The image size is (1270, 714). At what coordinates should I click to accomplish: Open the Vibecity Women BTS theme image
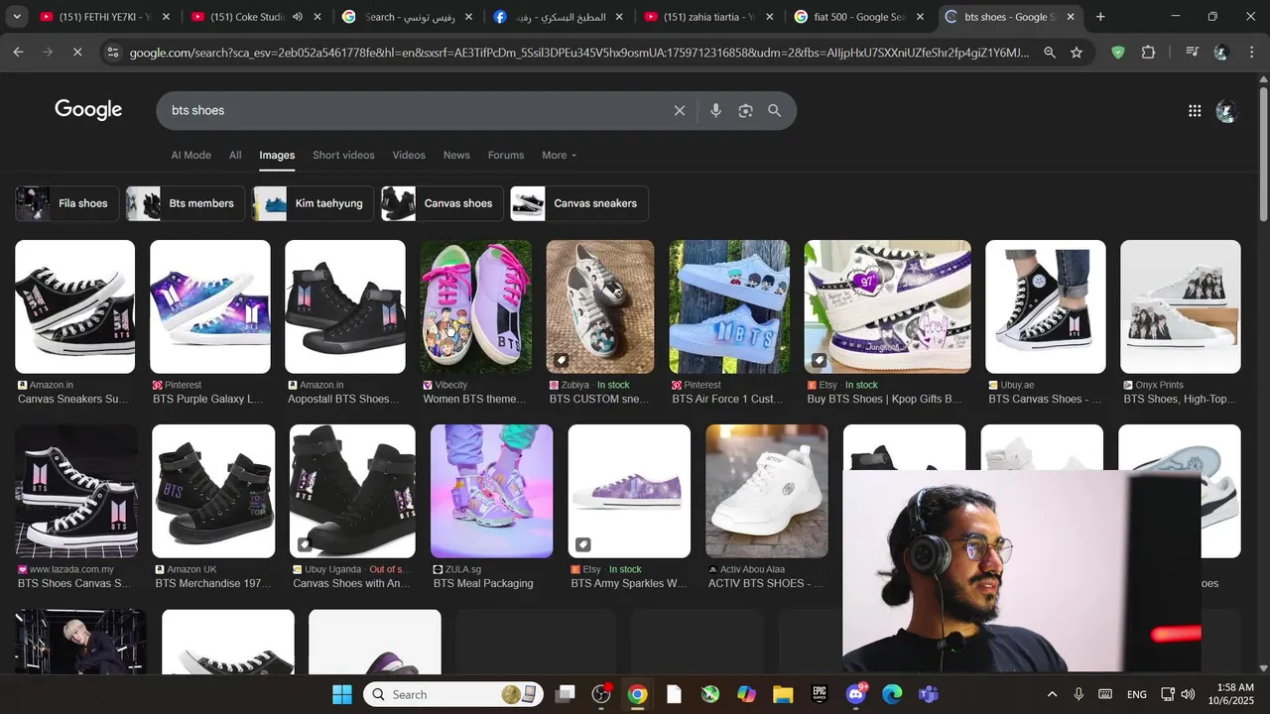(x=475, y=306)
